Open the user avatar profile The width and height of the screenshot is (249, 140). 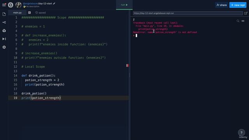point(18,5)
